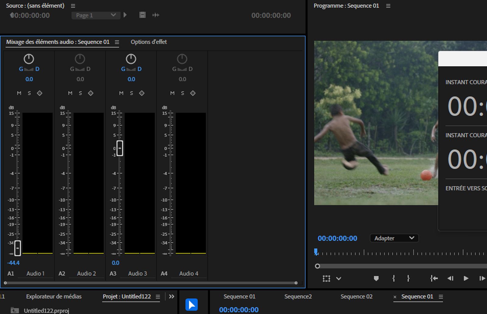Open the Explorateur de médias panel
Viewport: 487px width, 314px height.
(54, 297)
